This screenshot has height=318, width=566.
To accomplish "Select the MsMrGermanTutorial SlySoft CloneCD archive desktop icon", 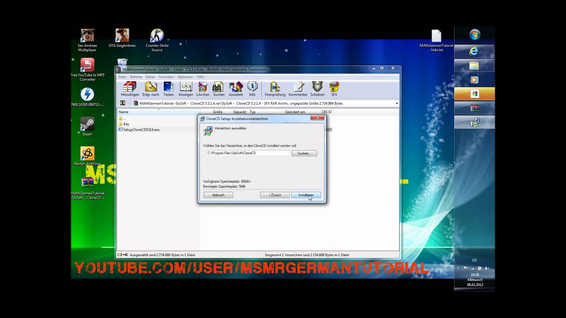I will 87,188.
